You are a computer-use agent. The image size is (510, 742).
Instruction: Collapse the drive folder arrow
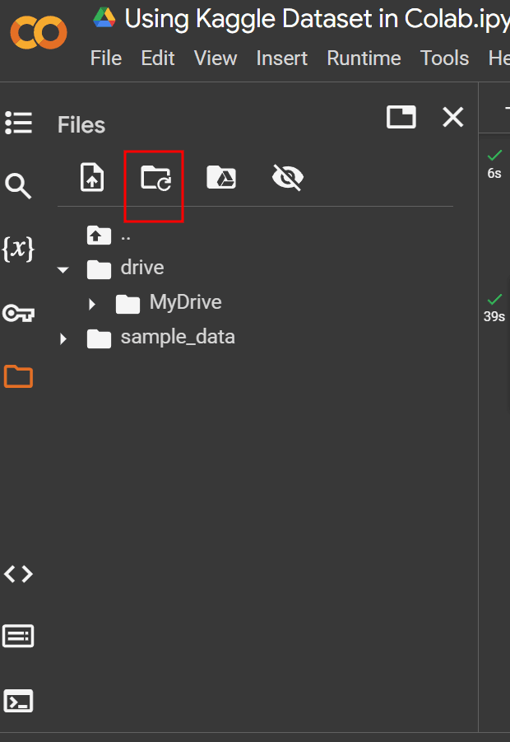tap(63, 270)
